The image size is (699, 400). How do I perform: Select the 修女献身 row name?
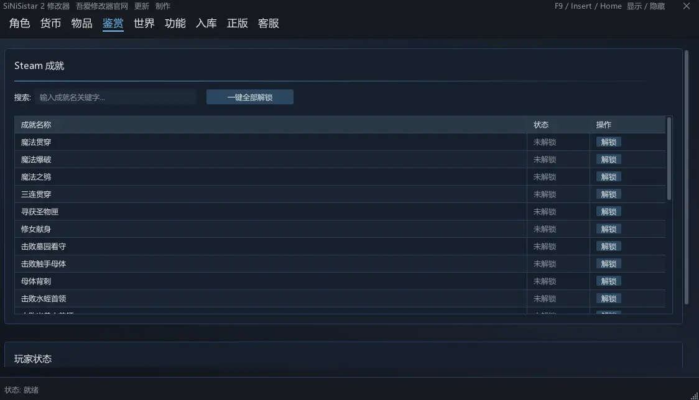[36, 229]
